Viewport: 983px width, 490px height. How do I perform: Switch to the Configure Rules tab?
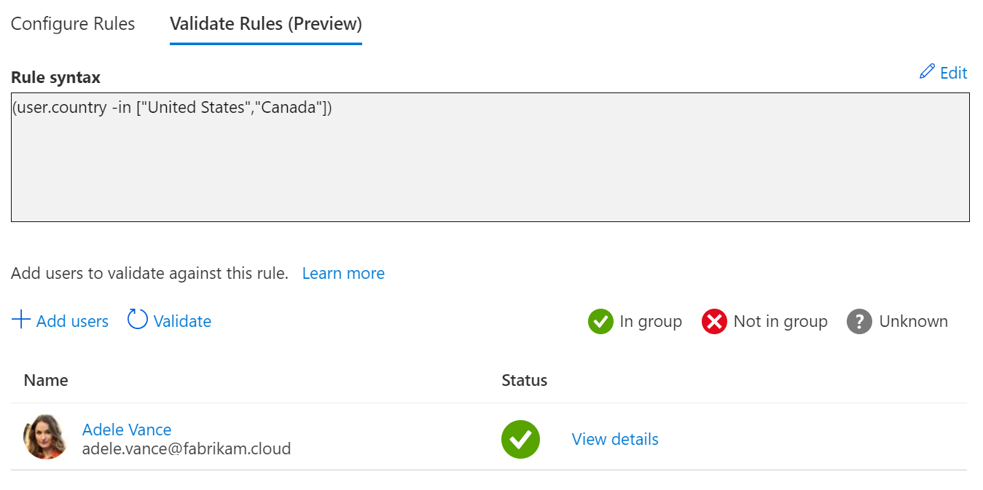click(73, 24)
